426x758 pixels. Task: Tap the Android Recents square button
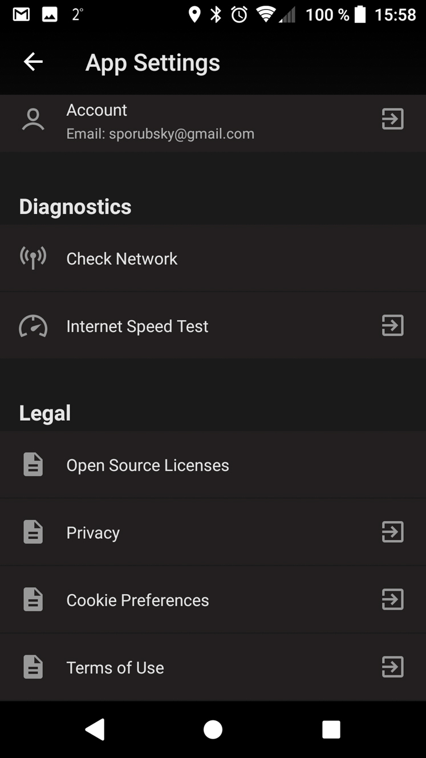click(331, 729)
